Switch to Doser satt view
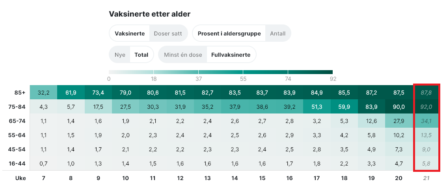 coord(168,33)
